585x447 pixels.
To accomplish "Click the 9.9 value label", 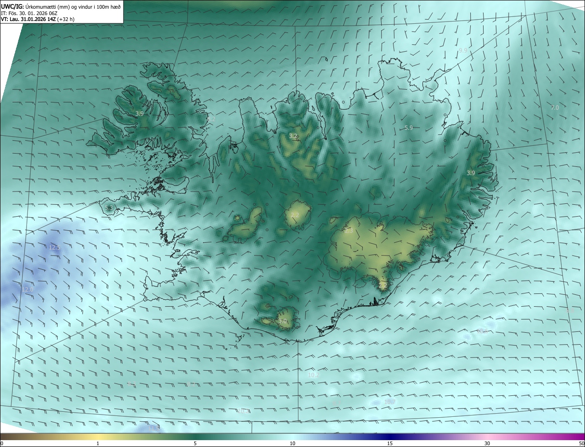I will (x=463, y=50).
